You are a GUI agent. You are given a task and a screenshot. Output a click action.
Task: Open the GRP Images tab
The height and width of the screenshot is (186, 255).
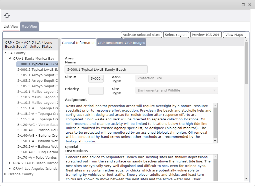click(x=135, y=43)
